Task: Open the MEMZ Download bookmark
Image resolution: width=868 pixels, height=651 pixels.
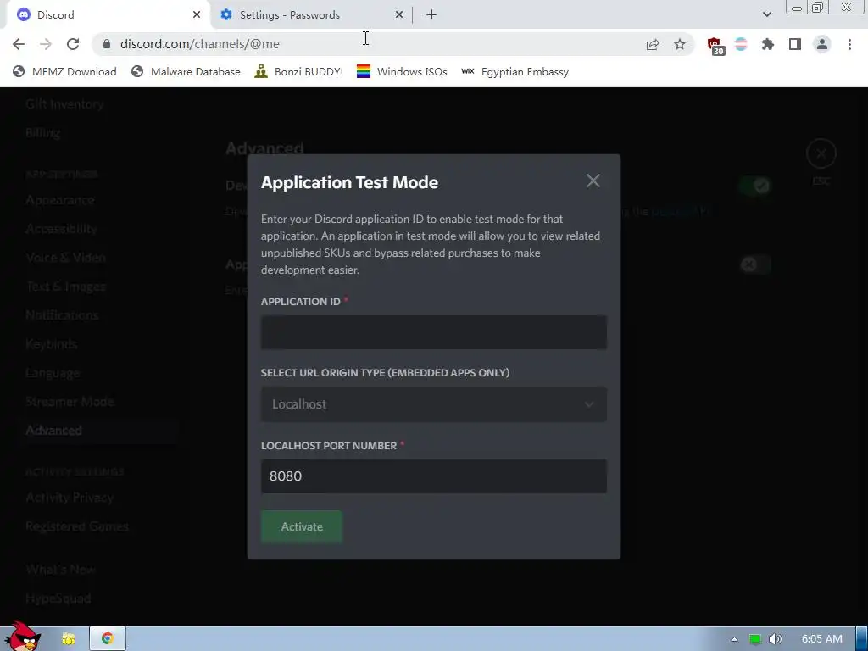Action: click(64, 71)
